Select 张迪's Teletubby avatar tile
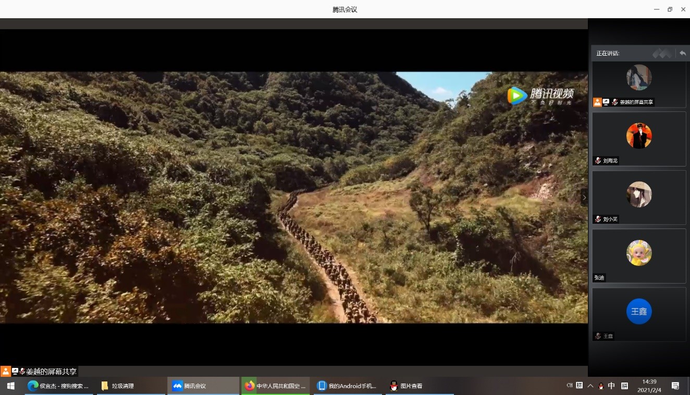This screenshot has width=690, height=395. coord(639,253)
